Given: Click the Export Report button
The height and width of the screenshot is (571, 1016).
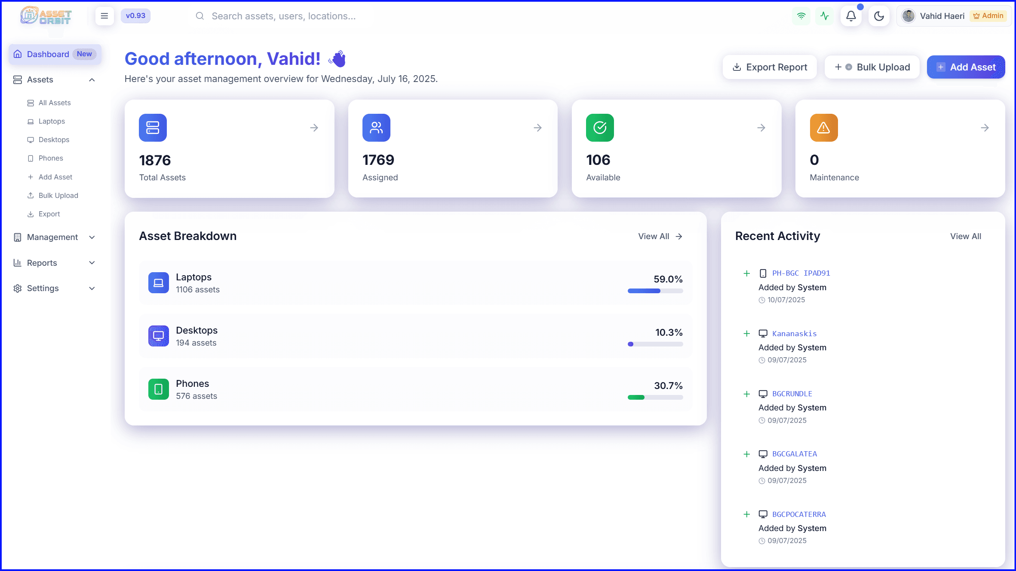Looking at the screenshot, I should (x=770, y=67).
